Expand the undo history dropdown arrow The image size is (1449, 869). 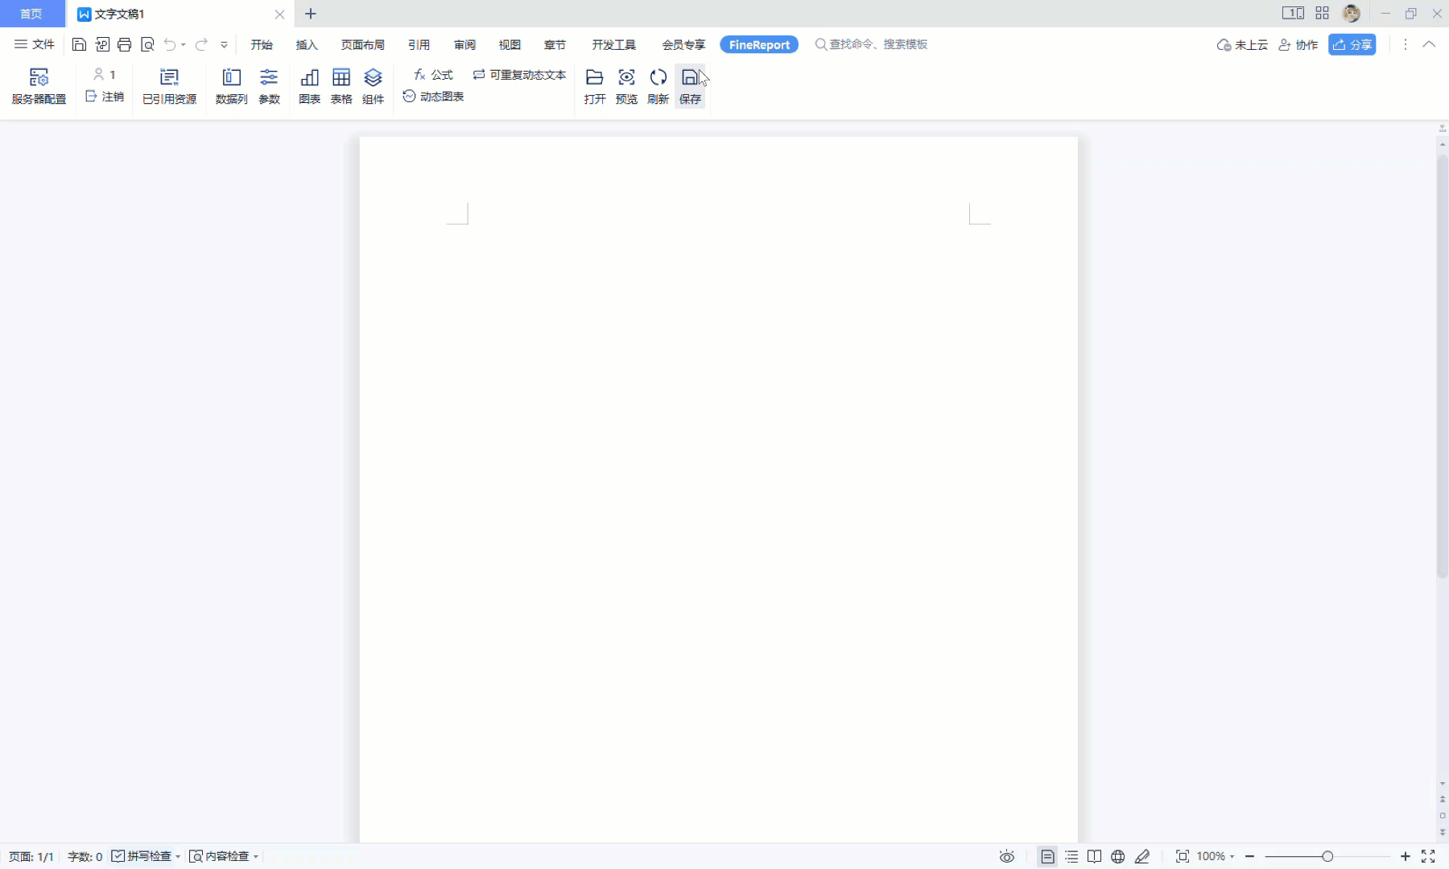click(182, 44)
